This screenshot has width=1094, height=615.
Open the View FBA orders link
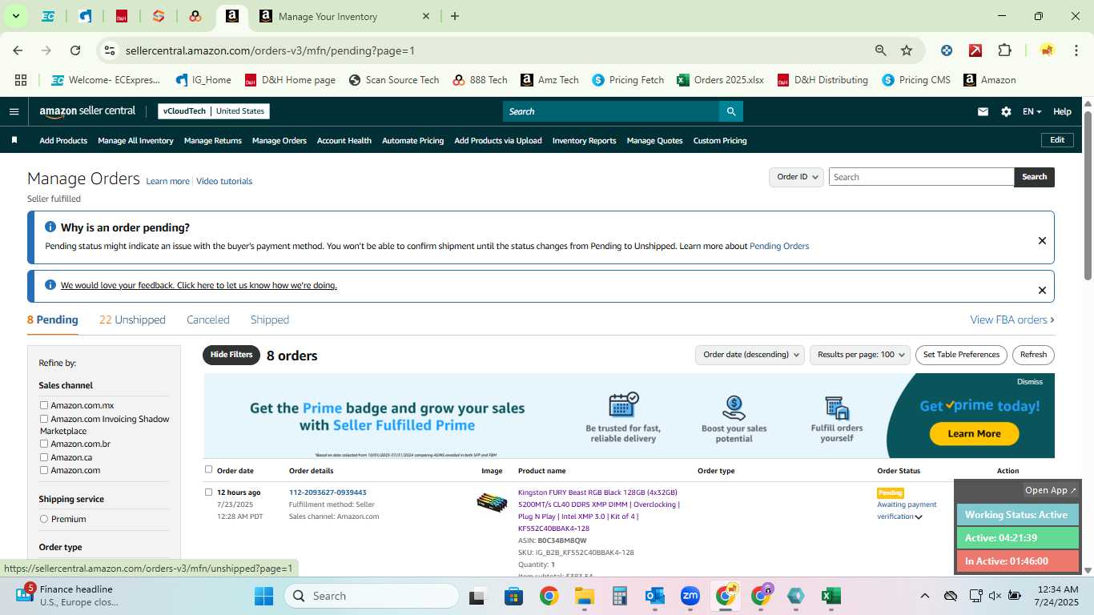tap(1012, 320)
